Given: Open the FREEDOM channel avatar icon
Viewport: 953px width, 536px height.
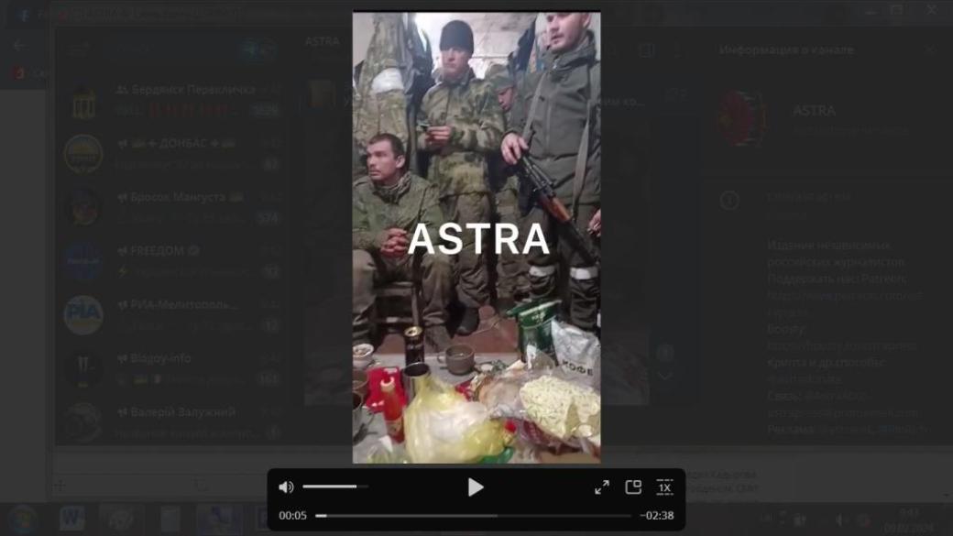Looking at the screenshot, I should pos(82,260).
